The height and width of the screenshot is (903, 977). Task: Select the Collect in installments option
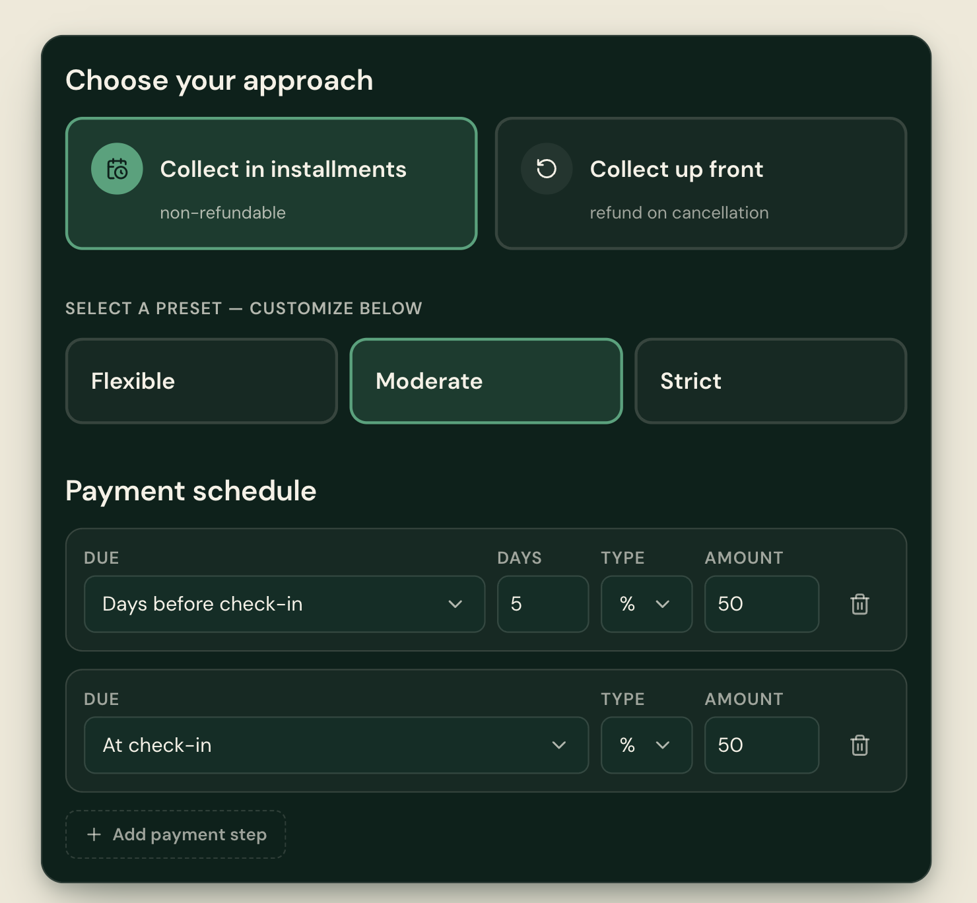(x=271, y=184)
